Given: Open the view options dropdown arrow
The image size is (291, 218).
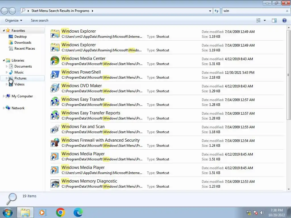Looking at the screenshot, I should point(265,20).
